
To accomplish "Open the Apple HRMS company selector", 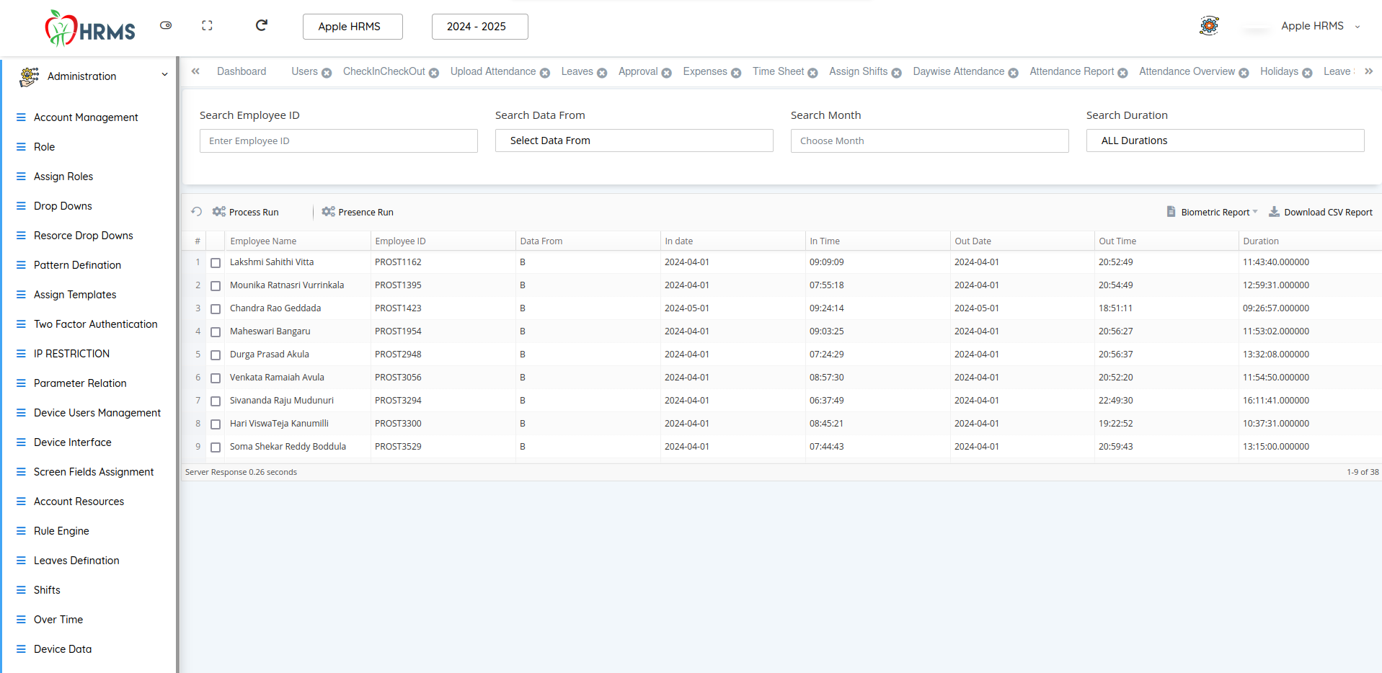I will click(x=353, y=27).
